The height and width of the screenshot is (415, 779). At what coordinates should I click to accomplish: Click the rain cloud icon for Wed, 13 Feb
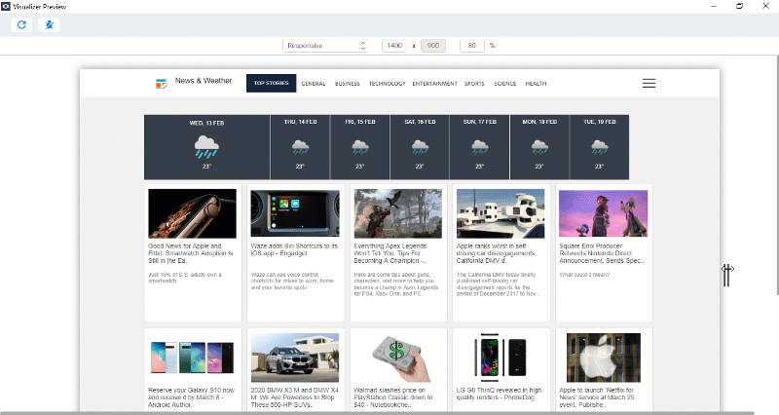click(206, 147)
